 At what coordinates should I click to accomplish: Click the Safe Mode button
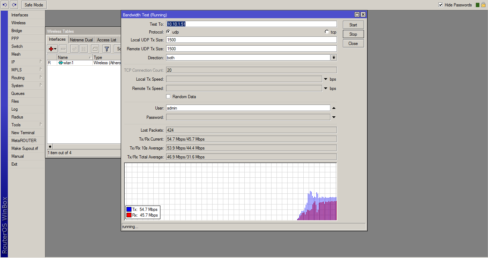(34, 5)
